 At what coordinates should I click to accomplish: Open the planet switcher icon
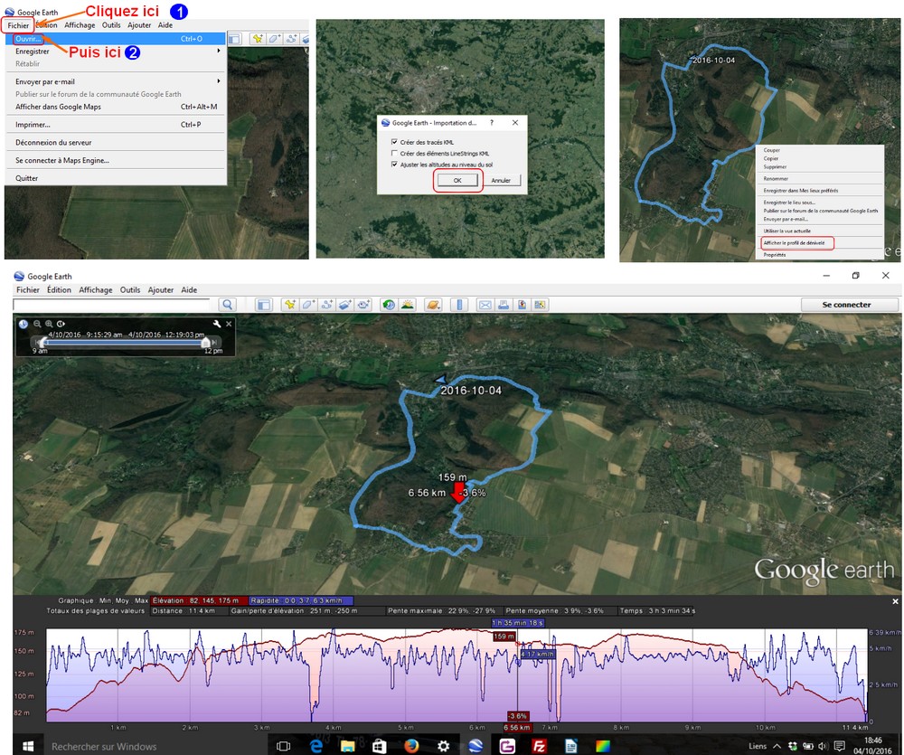(433, 305)
